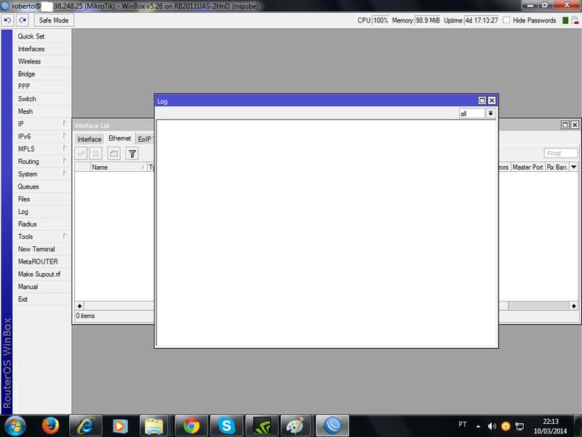Click the enable checkmark icon in Interface List
The width and height of the screenshot is (582, 437).
pyautogui.click(x=81, y=154)
